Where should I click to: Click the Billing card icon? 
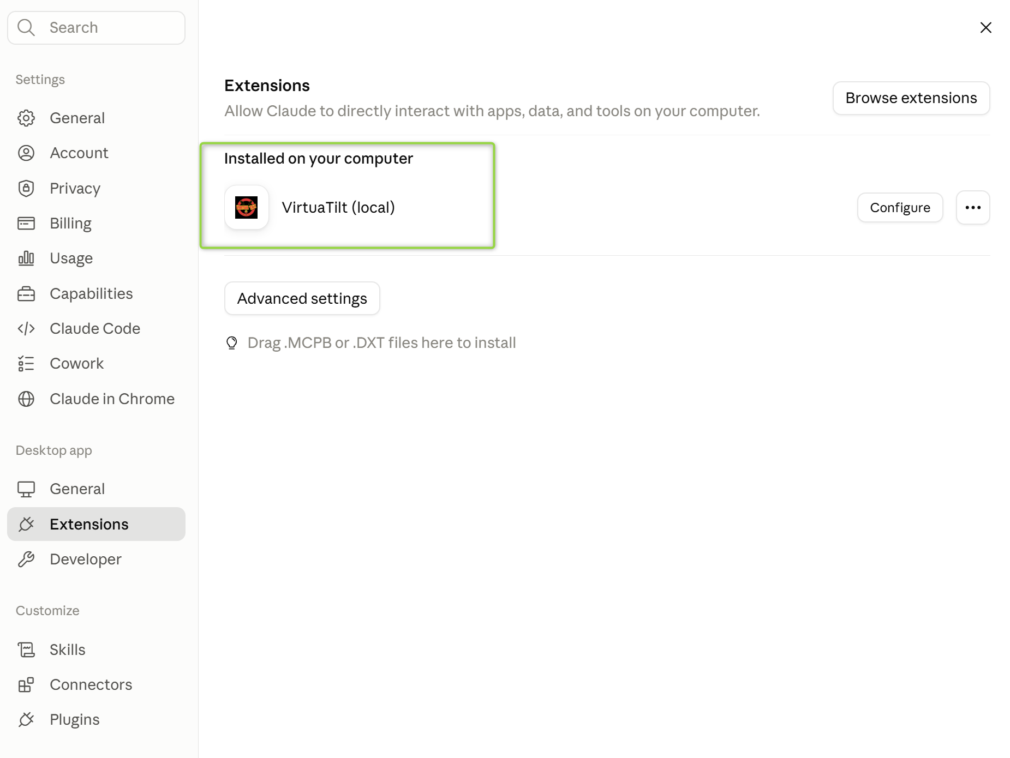pos(26,223)
